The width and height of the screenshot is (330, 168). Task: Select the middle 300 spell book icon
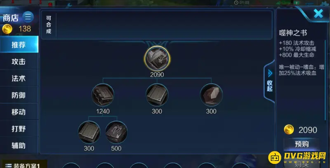pos(157,95)
